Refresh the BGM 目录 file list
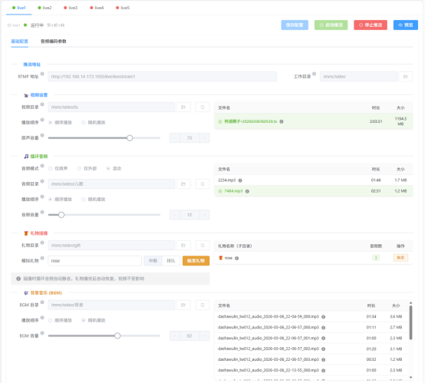This screenshot has height=383, width=425. [202, 305]
